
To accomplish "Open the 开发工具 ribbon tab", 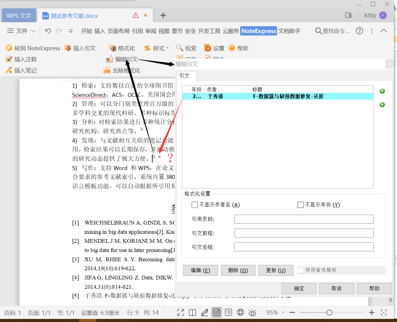I will (209, 31).
